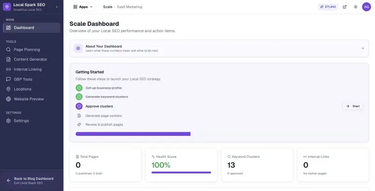The height and width of the screenshot is (191, 375).
Task: Click the 13 Keyword Clusters value
Action: point(231,165)
